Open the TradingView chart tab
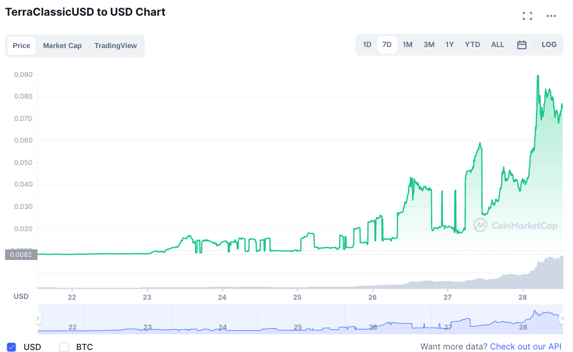This screenshot has width=573, height=352. click(115, 46)
